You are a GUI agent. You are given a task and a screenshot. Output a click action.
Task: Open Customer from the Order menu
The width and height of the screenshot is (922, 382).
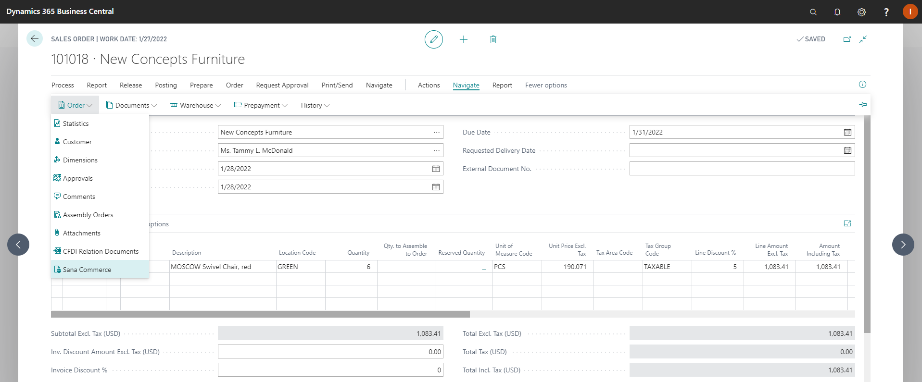pos(100,142)
